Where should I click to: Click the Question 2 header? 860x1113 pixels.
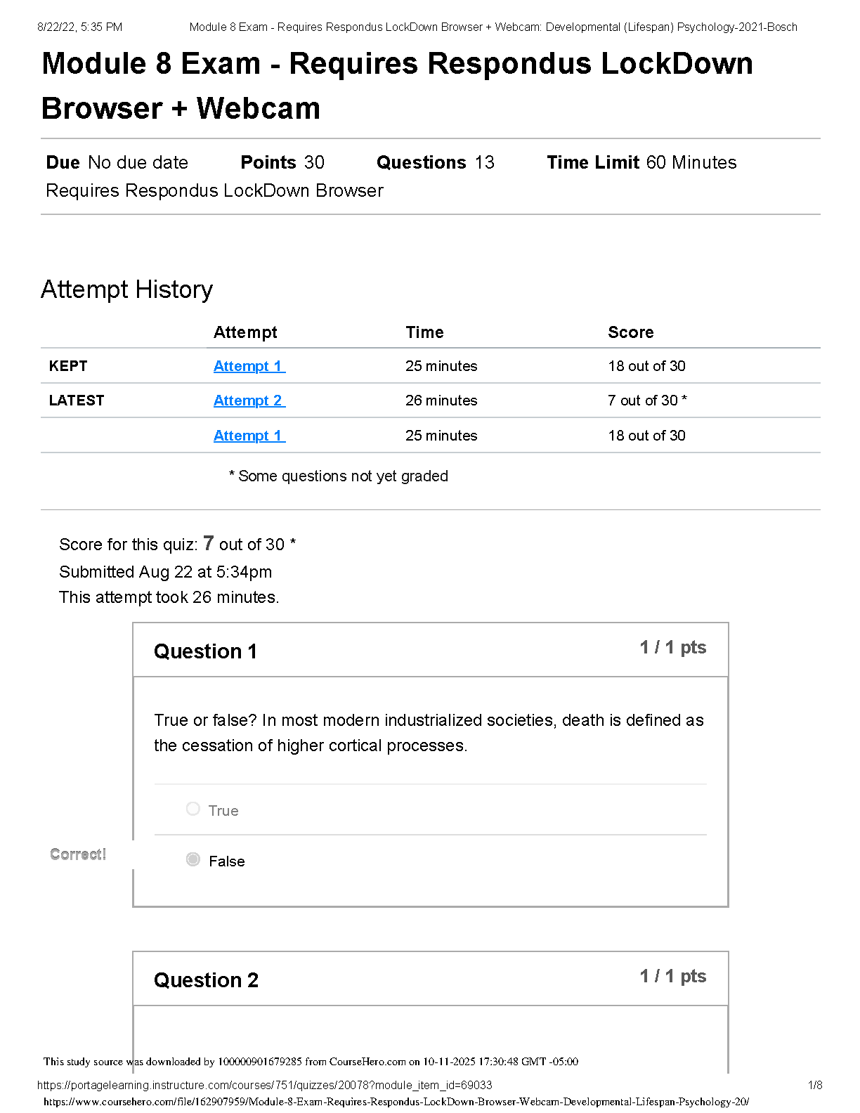click(206, 980)
